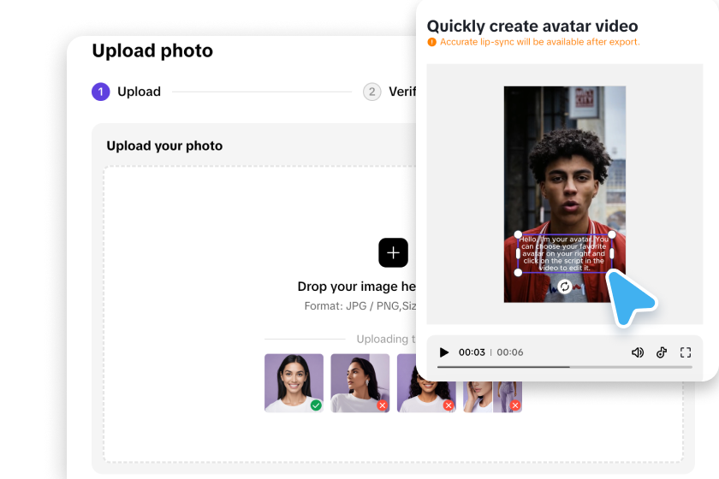The image size is (719, 479).
Task: Click the 'Quickly create avatar video' title
Action: [532, 27]
